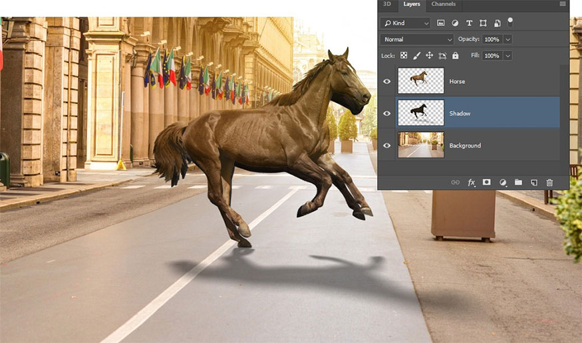The width and height of the screenshot is (582, 343).
Task: Filter for shape layers icon
Action: point(483,23)
